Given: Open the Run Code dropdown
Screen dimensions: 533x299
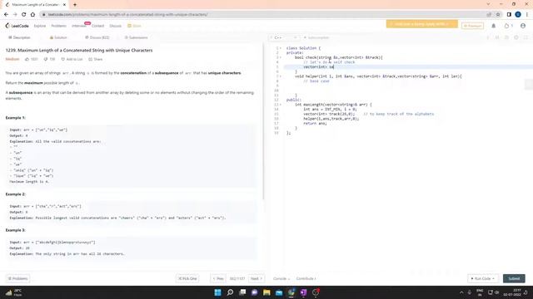Looking at the screenshot, I should [x=483, y=278].
